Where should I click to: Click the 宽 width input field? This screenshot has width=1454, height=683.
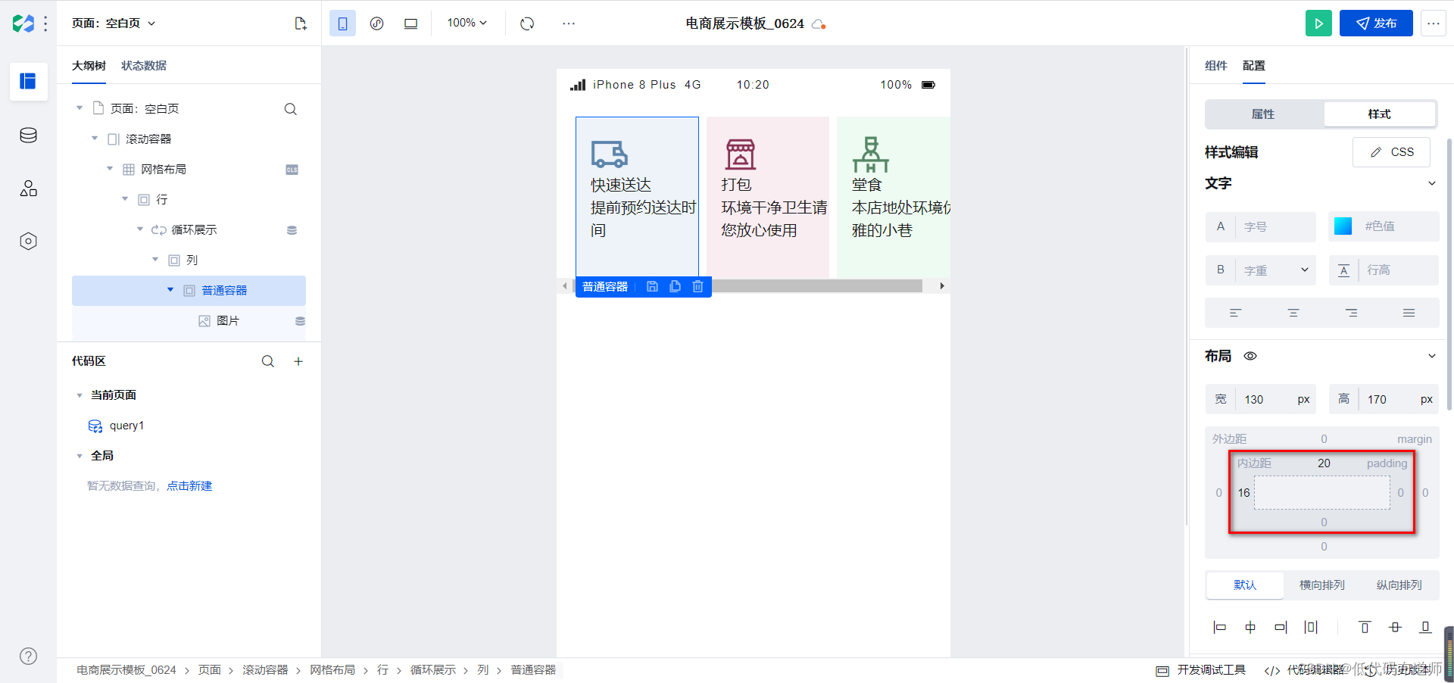[x=1261, y=399]
